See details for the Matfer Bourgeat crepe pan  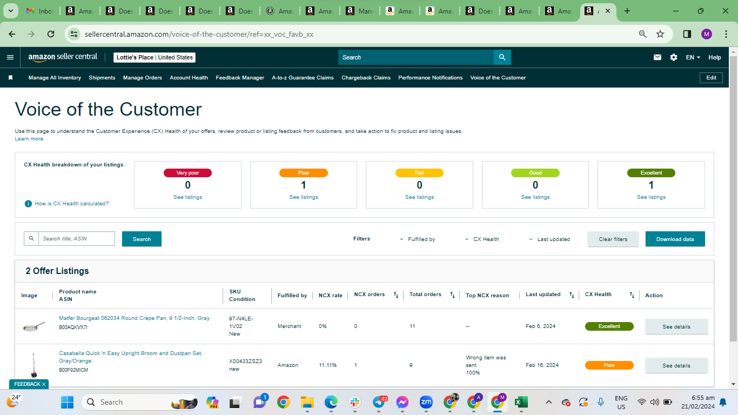coord(676,326)
